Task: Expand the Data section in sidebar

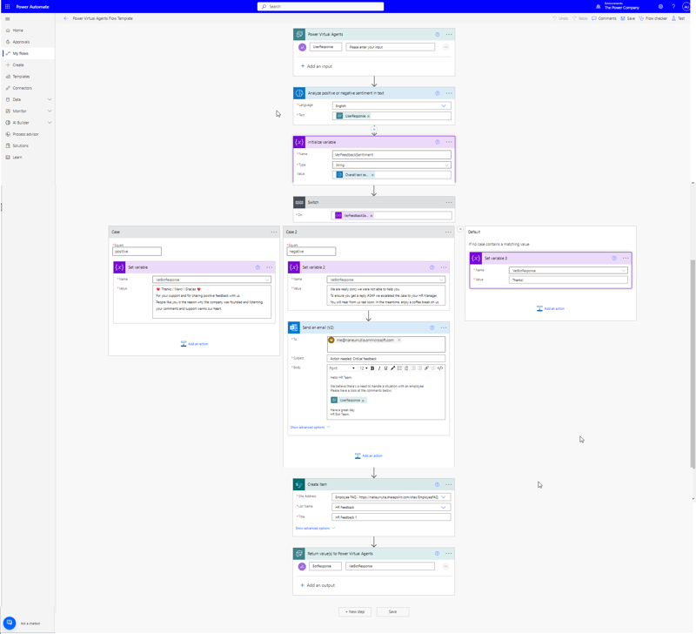Action: point(50,99)
